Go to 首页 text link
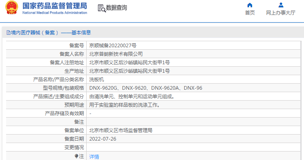This screenshot has width=304, height=160. [x=250, y=13]
